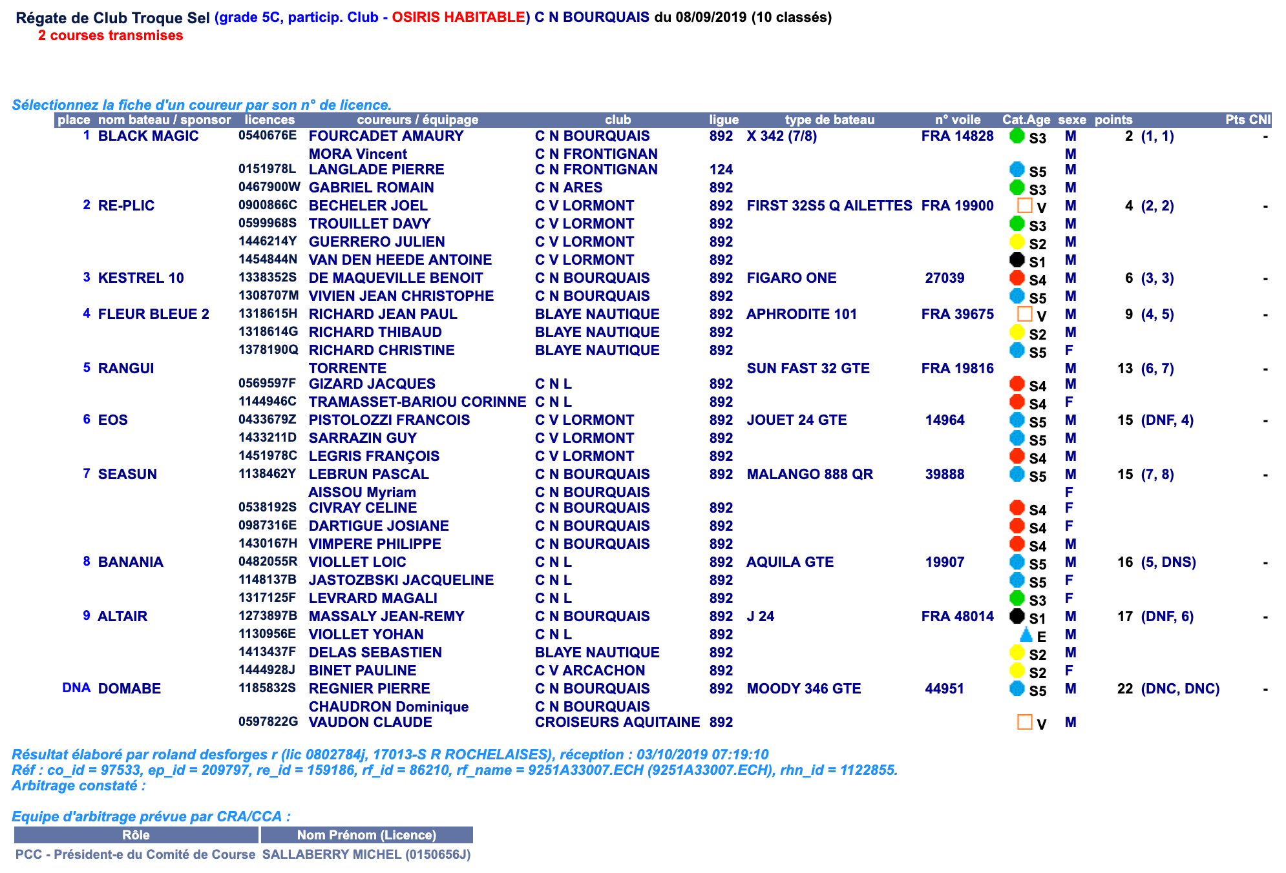Click the OSIRIS HABITABLE title link

click(x=460, y=17)
